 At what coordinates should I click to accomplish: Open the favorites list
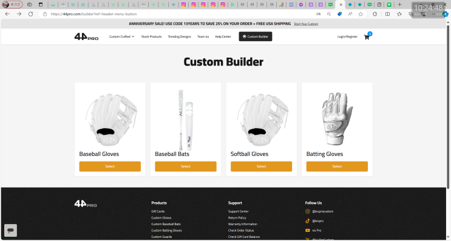coord(399,14)
